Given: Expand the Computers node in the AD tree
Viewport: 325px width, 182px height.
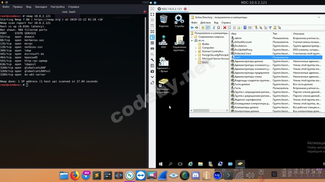Looking at the screenshot, I should coord(196,48).
